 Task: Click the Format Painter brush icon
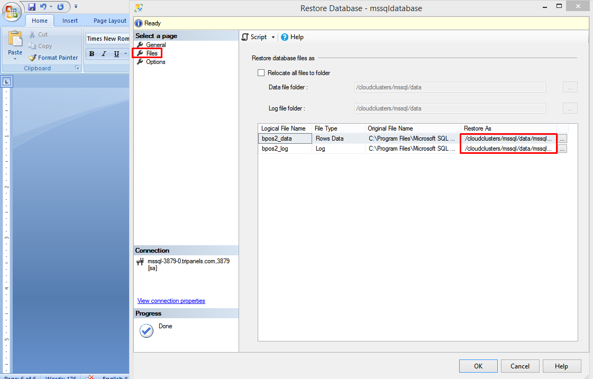pyautogui.click(x=33, y=58)
